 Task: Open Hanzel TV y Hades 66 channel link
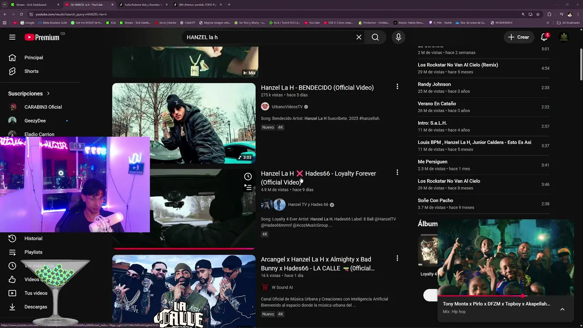tap(308, 205)
